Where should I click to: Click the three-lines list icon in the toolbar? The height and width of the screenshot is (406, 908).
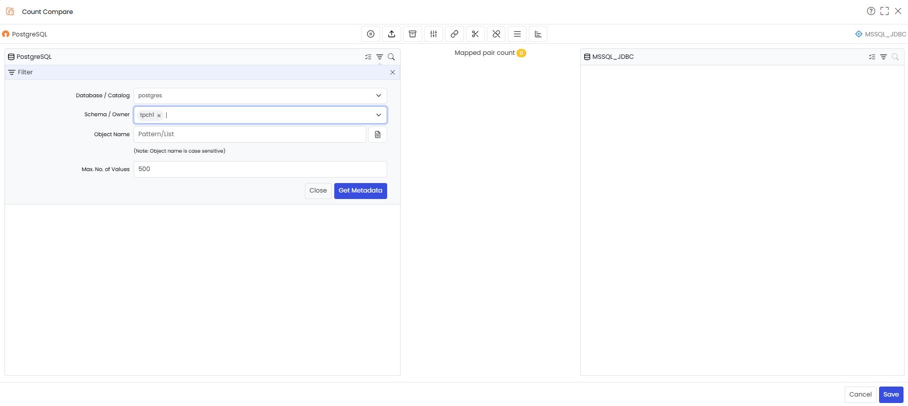[517, 34]
